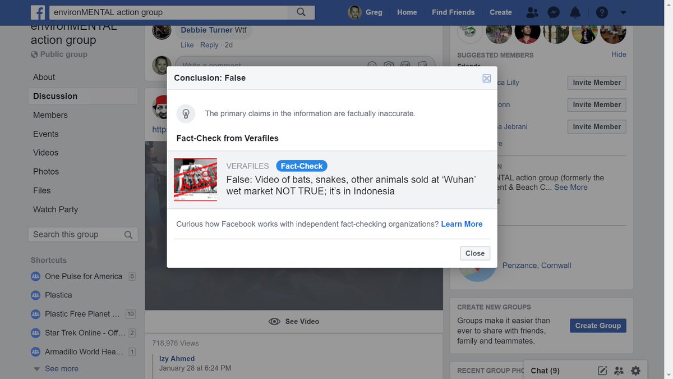Invite the member named Jebrani
Viewport: 673px width, 379px height.
pyautogui.click(x=597, y=127)
